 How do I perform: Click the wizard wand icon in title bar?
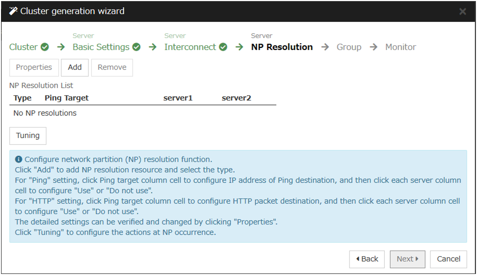pos(14,11)
